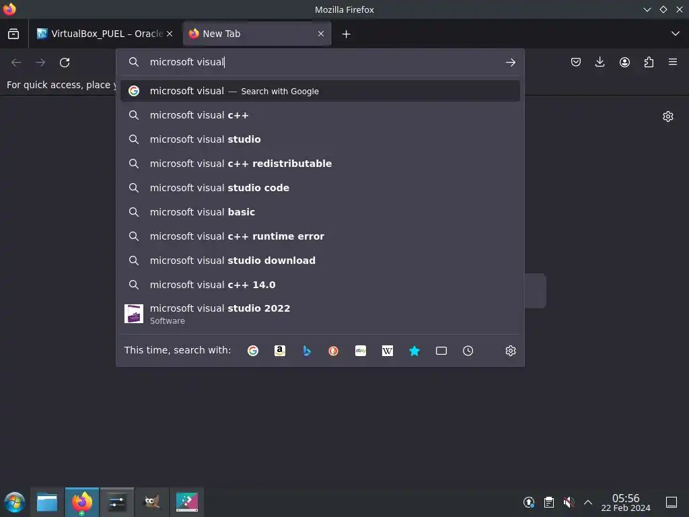689x517 pixels.
Task: Search with Amazon one-off engine icon
Action: (280, 351)
